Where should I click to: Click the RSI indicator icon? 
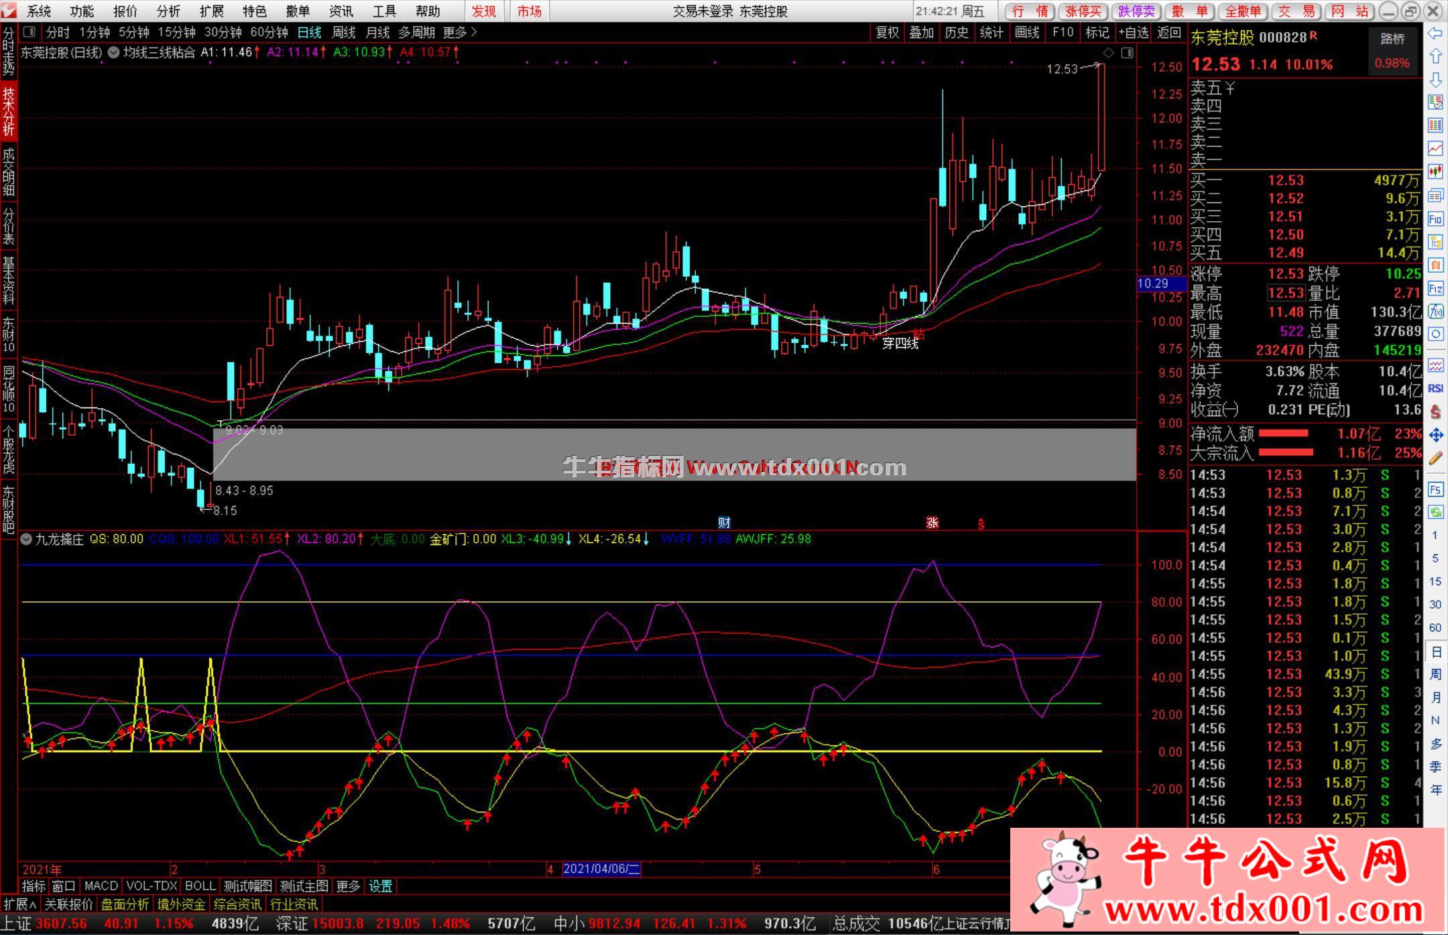[x=1435, y=388]
